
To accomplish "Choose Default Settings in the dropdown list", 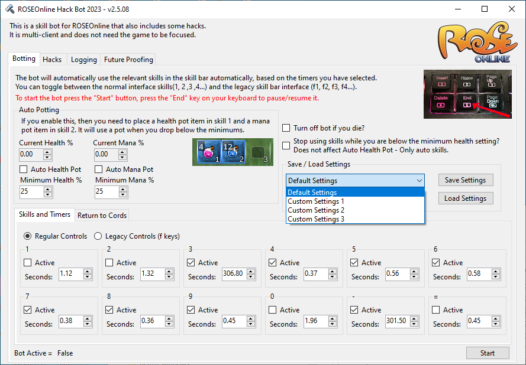I will pos(355,193).
